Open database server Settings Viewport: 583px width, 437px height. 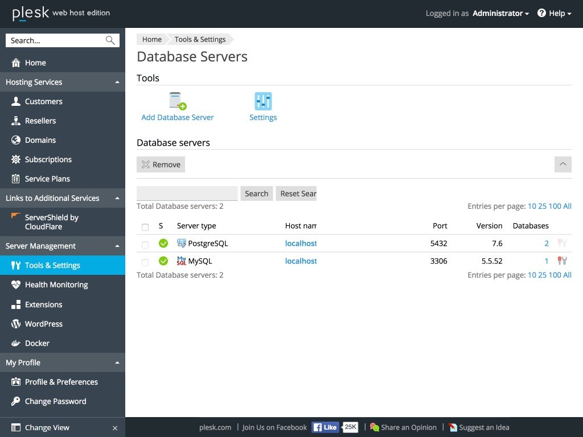point(262,105)
